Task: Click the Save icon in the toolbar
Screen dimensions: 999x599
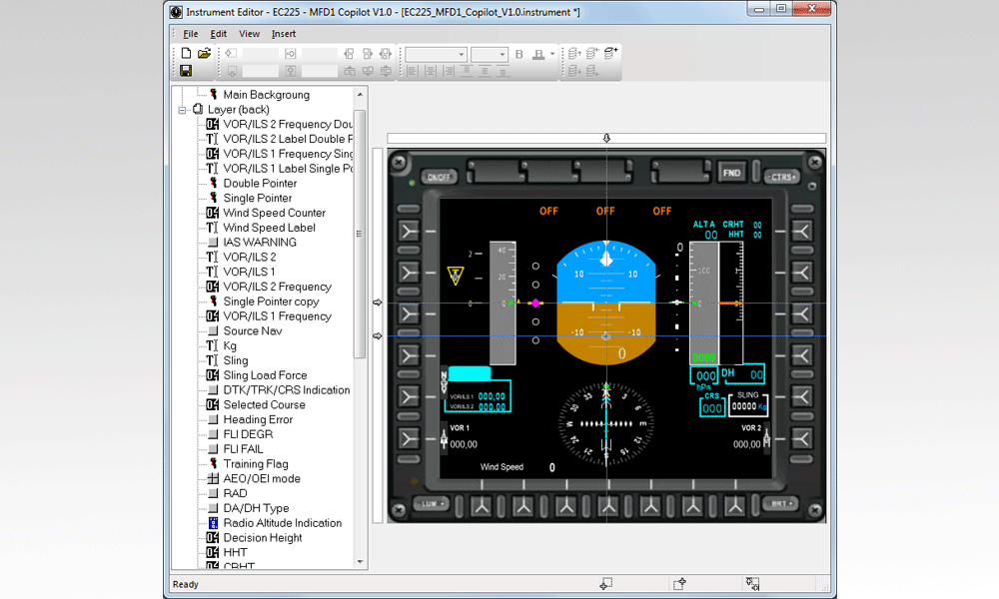Action: click(x=186, y=70)
